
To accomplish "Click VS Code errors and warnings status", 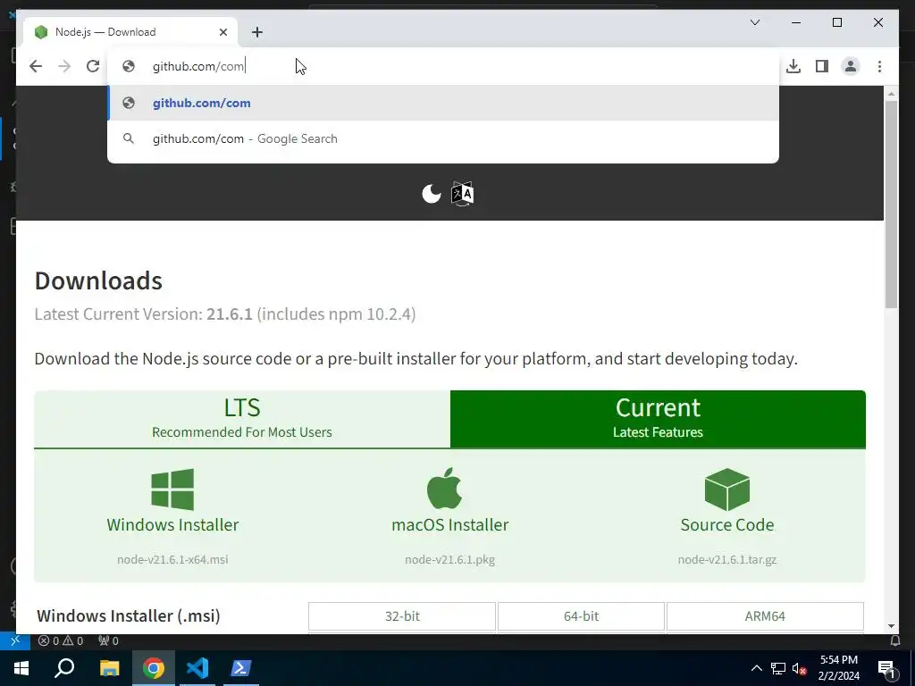I will pos(61,640).
